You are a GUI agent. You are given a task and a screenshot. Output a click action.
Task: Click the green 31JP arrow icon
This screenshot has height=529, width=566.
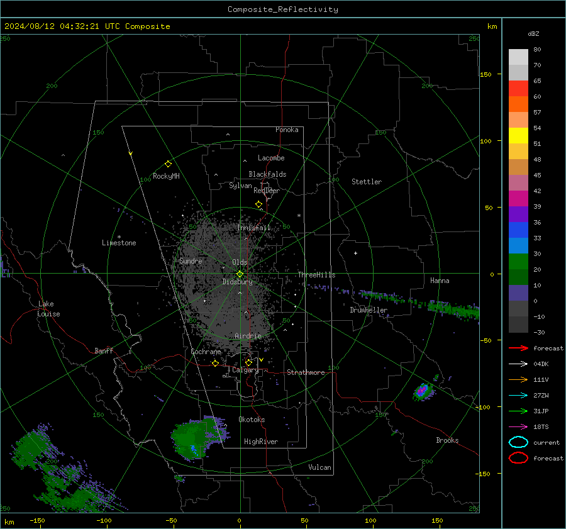pyautogui.click(x=518, y=411)
